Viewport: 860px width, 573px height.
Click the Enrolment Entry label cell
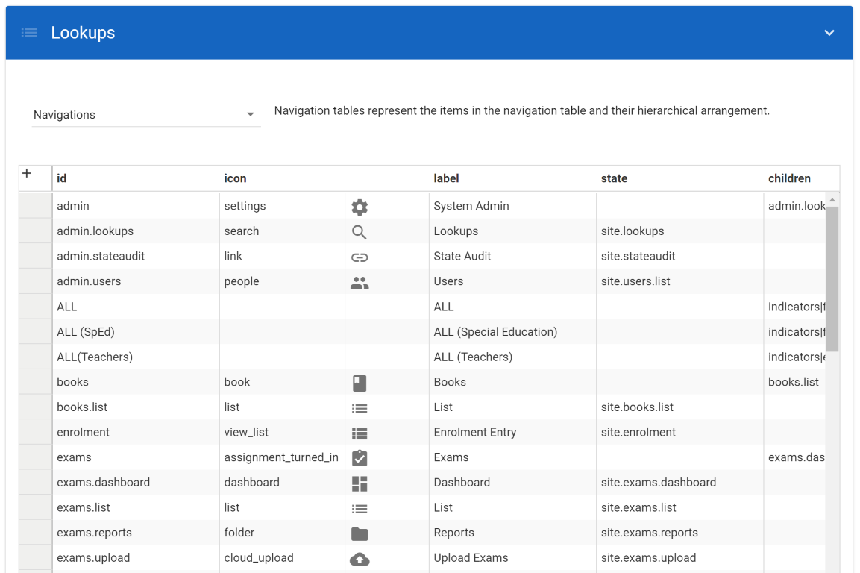(x=474, y=432)
